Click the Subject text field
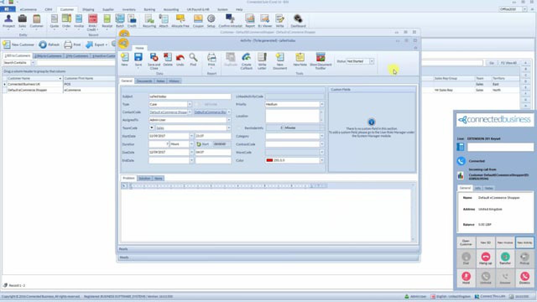Screen dimensions: 537x302 coord(190,96)
